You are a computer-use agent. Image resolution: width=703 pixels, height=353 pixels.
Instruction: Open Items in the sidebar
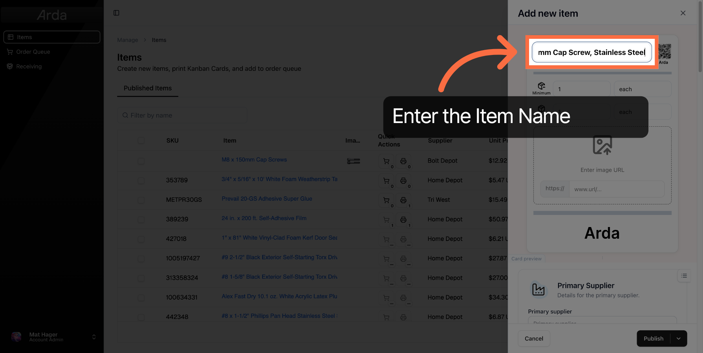(52, 37)
